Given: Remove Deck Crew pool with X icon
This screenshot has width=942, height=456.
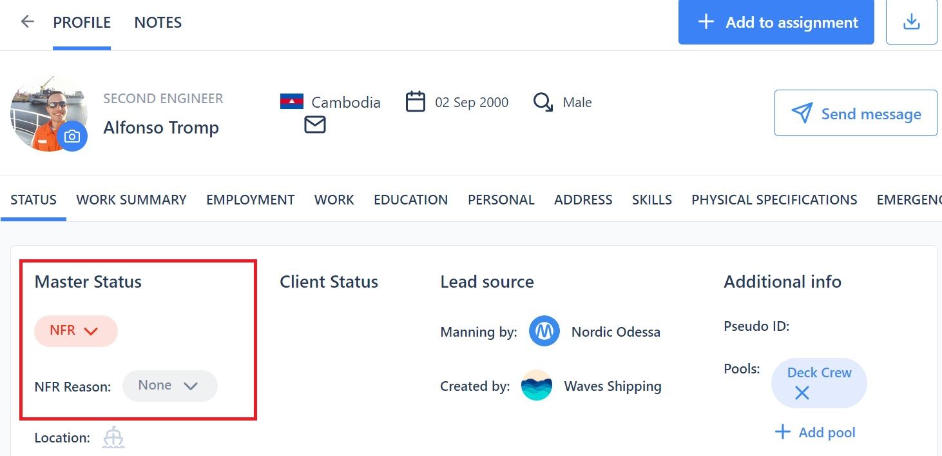Looking at the screenshot, I should click(802, 393).
